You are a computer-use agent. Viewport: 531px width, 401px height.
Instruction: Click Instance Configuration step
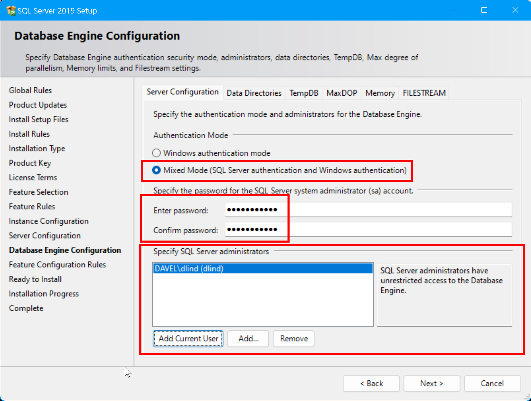(x=49, y=221)
